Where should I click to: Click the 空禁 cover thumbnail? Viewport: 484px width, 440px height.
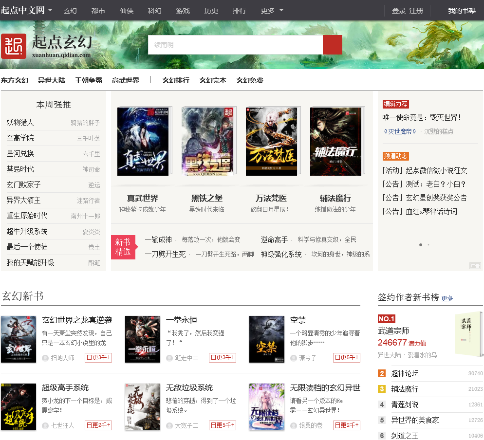point(267,339)
